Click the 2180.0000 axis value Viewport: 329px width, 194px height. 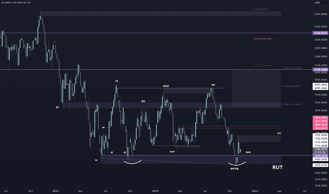coord(321,57)
